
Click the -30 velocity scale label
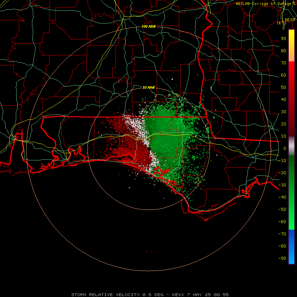(282, 185)
